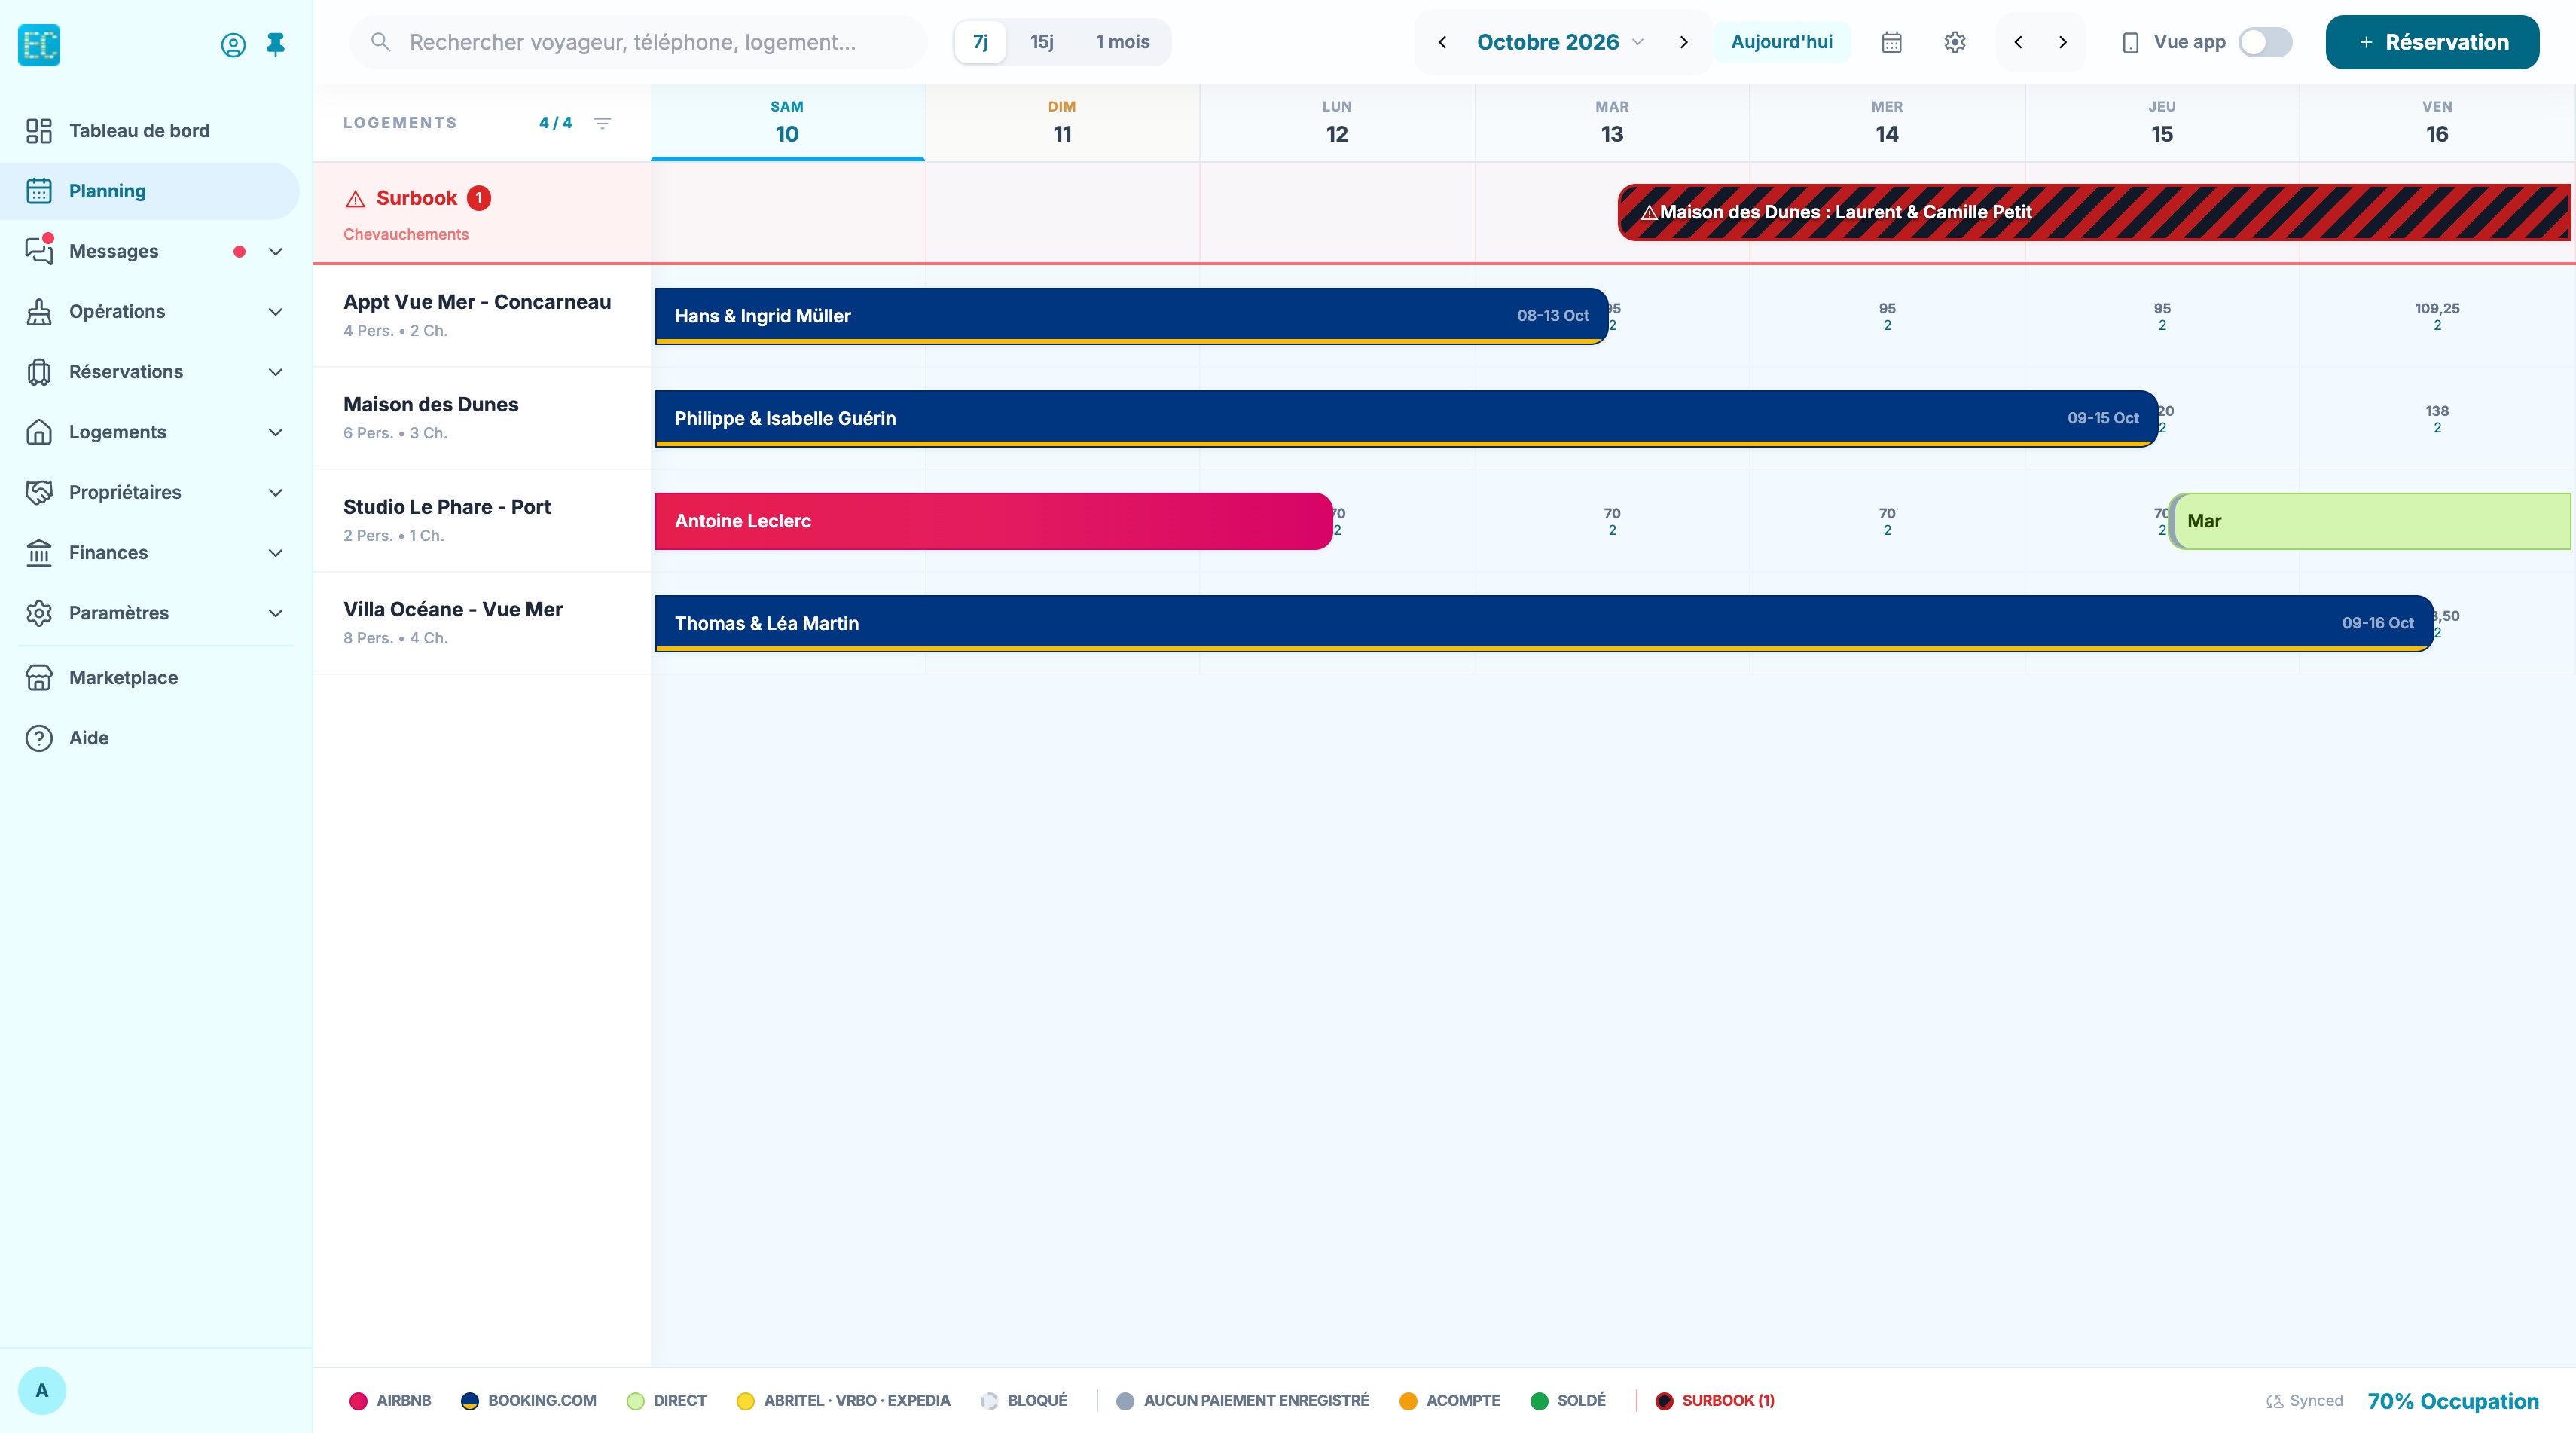Expand the Propriétaires menu chevron

(276, 493)
